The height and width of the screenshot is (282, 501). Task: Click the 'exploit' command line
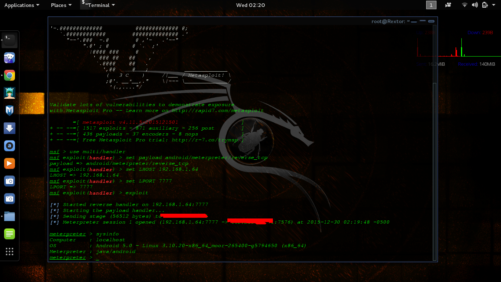pyautogui.click(x=99, y=193)
